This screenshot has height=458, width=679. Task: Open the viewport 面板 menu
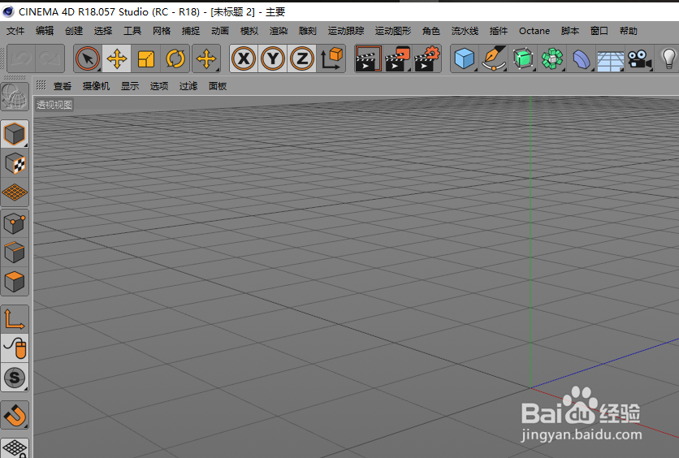point(218,86)
